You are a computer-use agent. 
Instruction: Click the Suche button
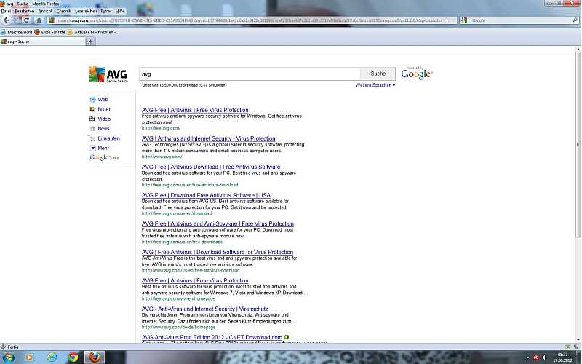click(x=378, y=74)
